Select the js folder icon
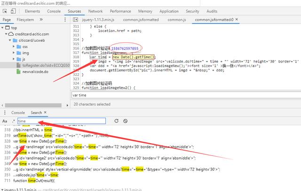Screen dimensions: 301x191 (x=19, y=59)
